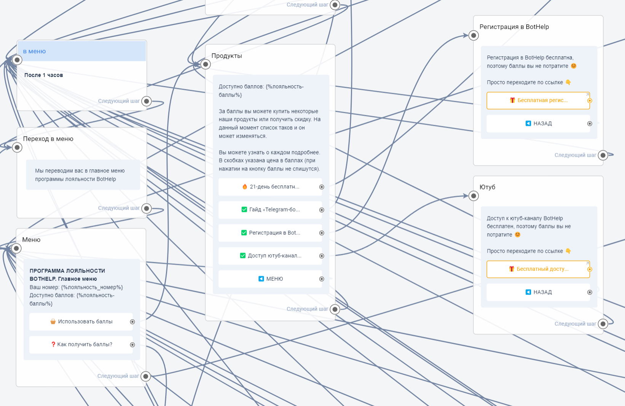625x406 pixels.
Task: Click the Бесплатная регис... link button
Action: [x=538, y=100]
